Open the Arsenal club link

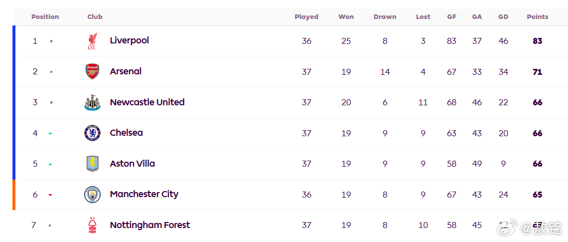(x=126, y=71)
